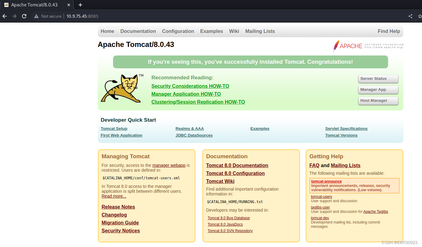The image size is (422, 247).
Task: Click the successfully installed Tomcat congratulations banner
Action: [x=251, y=62]
